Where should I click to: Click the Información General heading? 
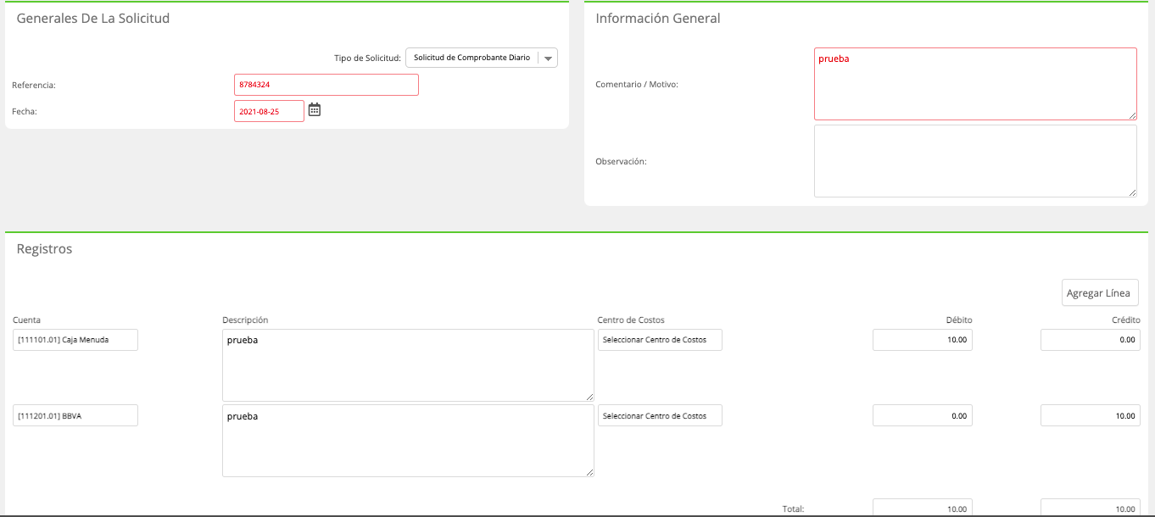click(x=658, y=19)
